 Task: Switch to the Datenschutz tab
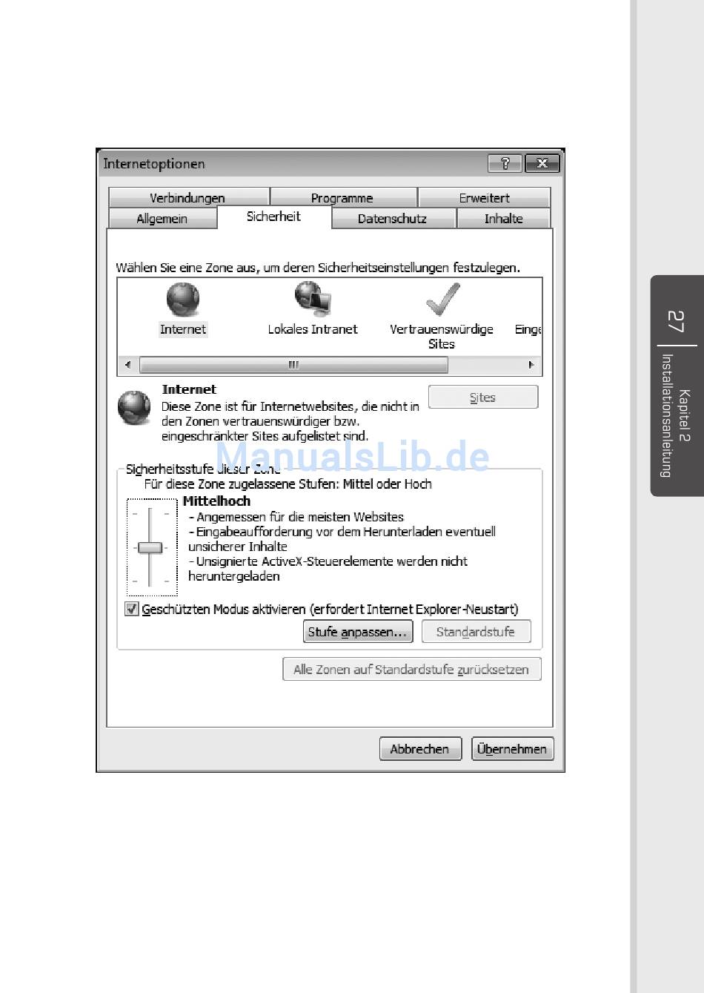(393, 218)
